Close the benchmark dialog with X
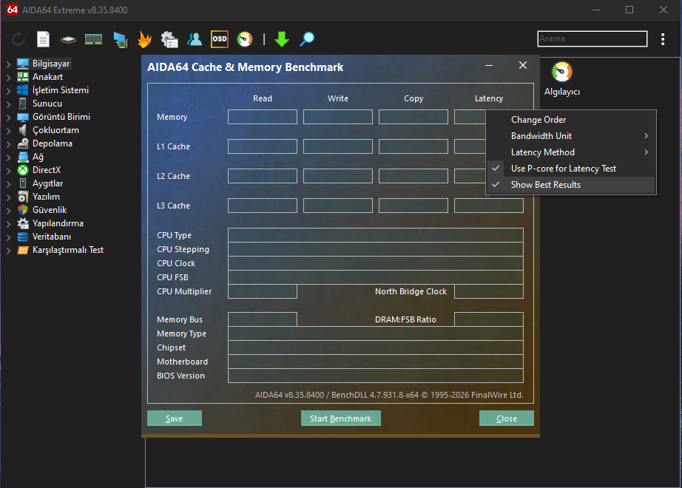Screen dimensions: 682x488 pyautogui.click(x=523, y=65)
